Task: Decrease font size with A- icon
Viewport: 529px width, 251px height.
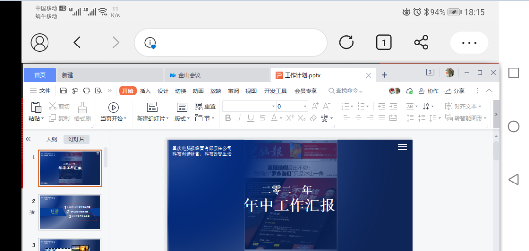Action: point(326,106)
